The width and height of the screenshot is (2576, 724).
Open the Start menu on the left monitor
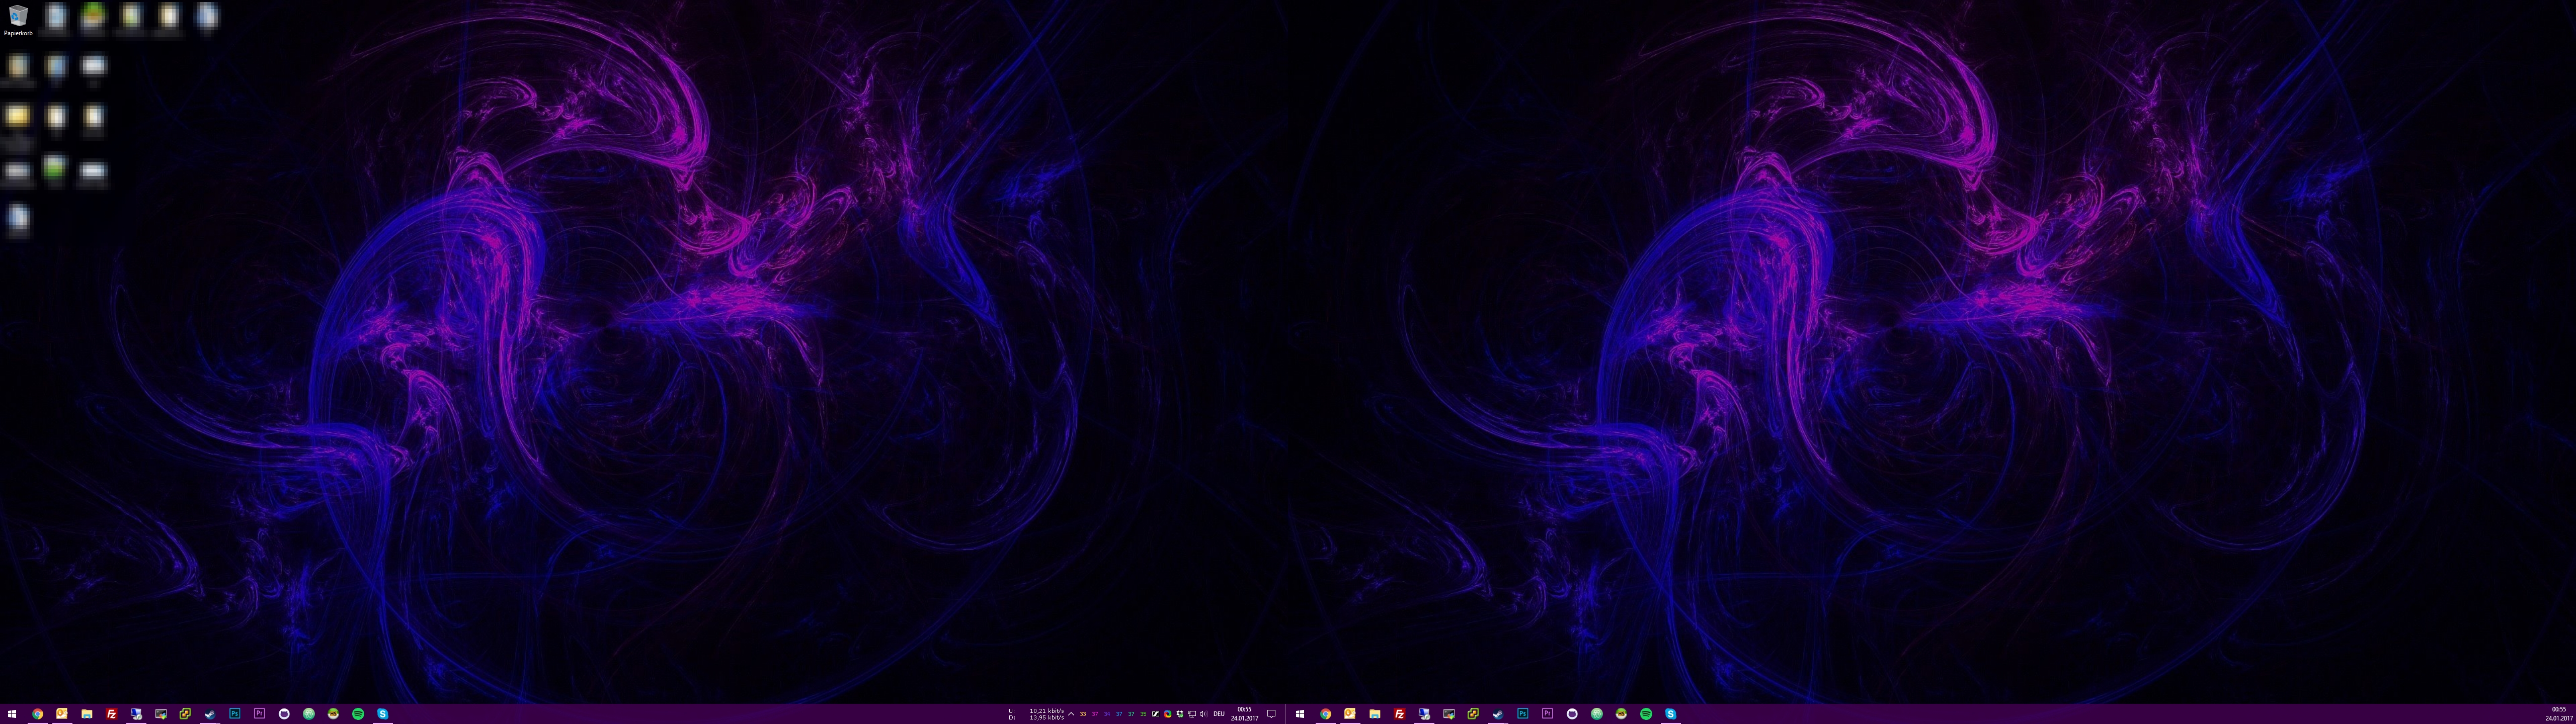click(x=12, y=714)
